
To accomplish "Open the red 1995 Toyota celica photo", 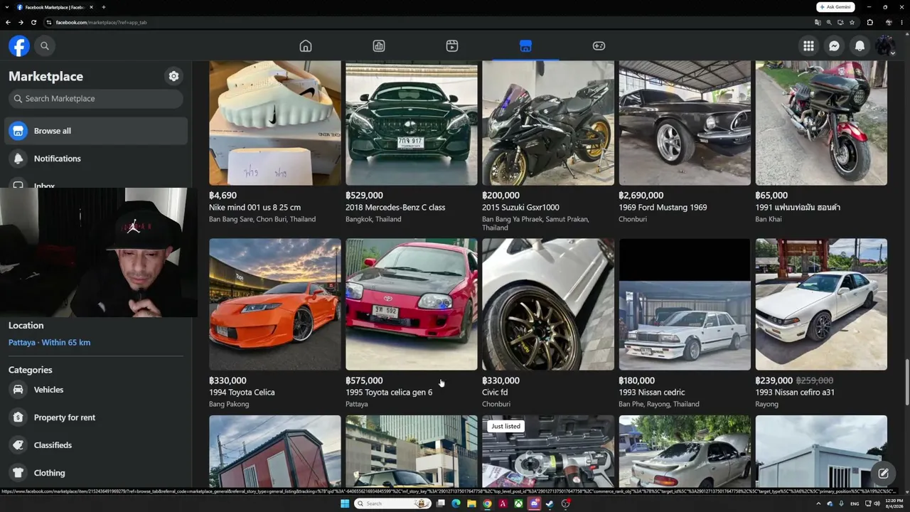I will [x=412, y=304].
